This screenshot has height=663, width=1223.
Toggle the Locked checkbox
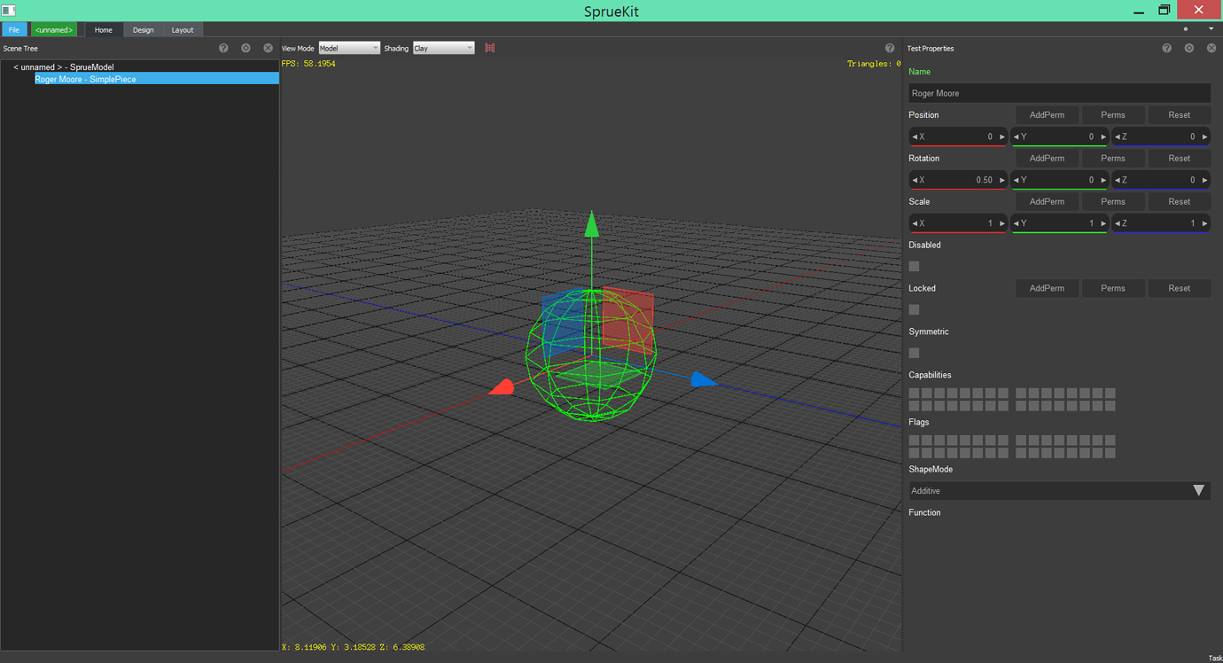click(914, 309)
